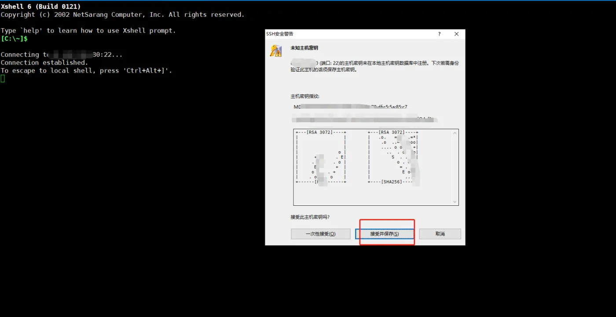Click the Accept Once (一次性接受) button
Viewport: 616px width, 317px height.
click(320, 234)
